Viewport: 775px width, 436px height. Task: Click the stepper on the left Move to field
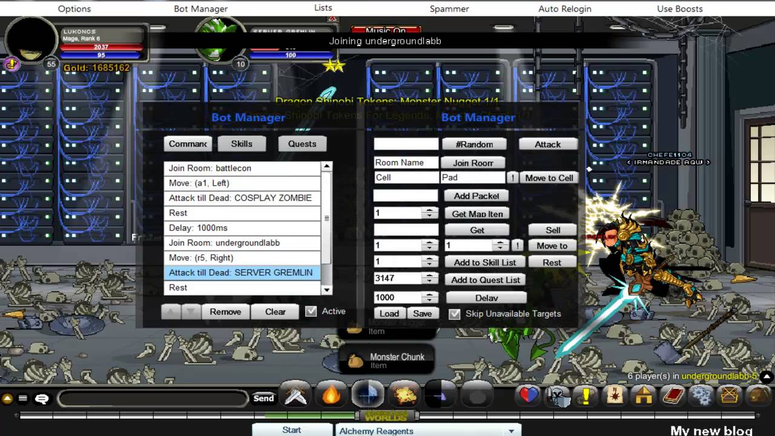click(x=429, y=246)
